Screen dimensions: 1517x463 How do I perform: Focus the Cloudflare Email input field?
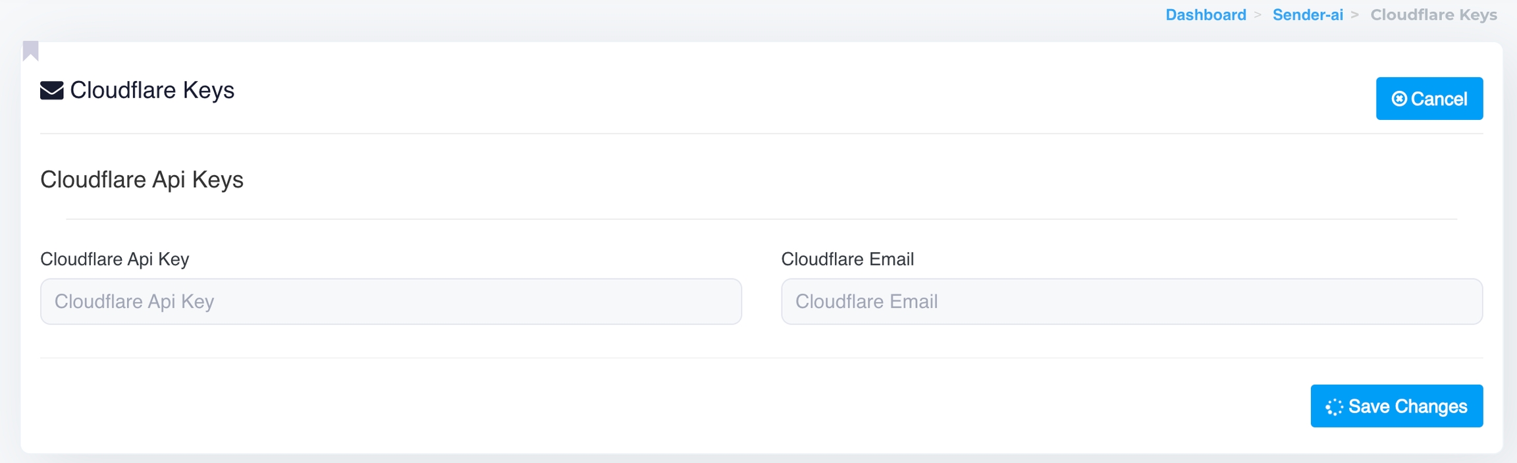tap(1132, 302)
